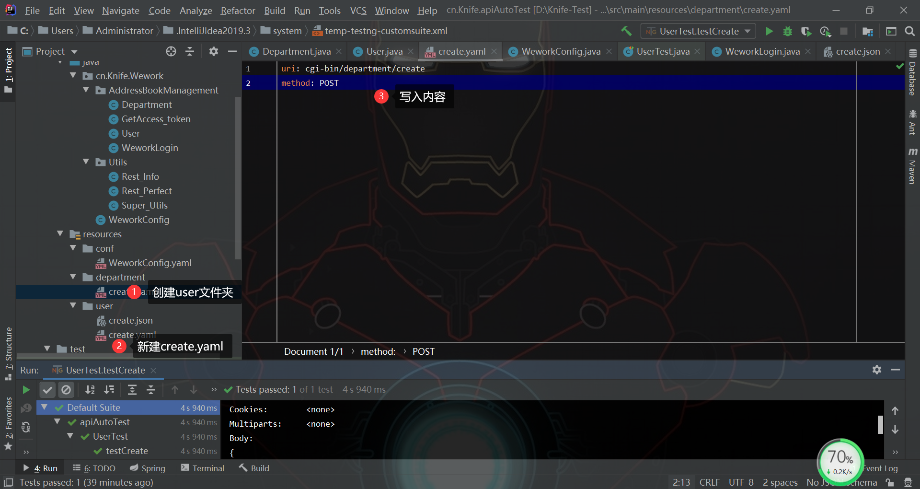The width and height of the screenshot is (920, 489).
Task: Hide the Project panel with minus icon
Action: (x=232, y=51)
